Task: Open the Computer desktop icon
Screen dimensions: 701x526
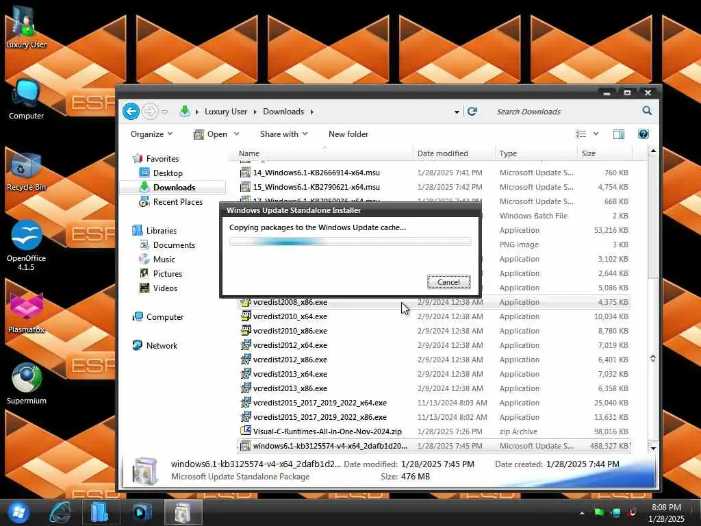Action: tap(26, 99)
